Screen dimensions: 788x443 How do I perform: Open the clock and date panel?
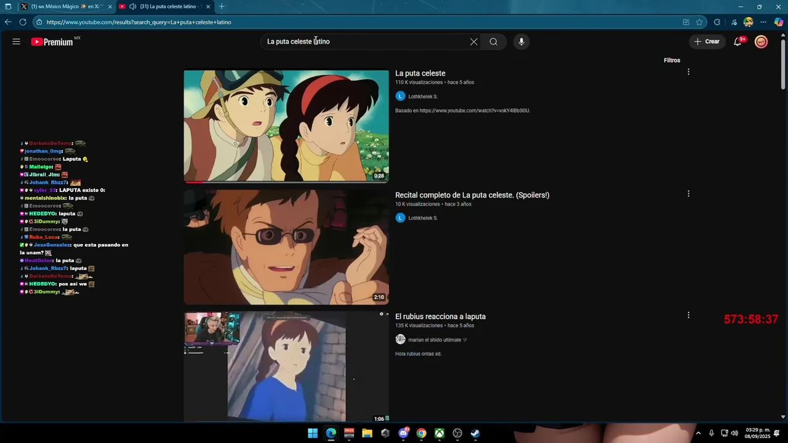[758, 433]
